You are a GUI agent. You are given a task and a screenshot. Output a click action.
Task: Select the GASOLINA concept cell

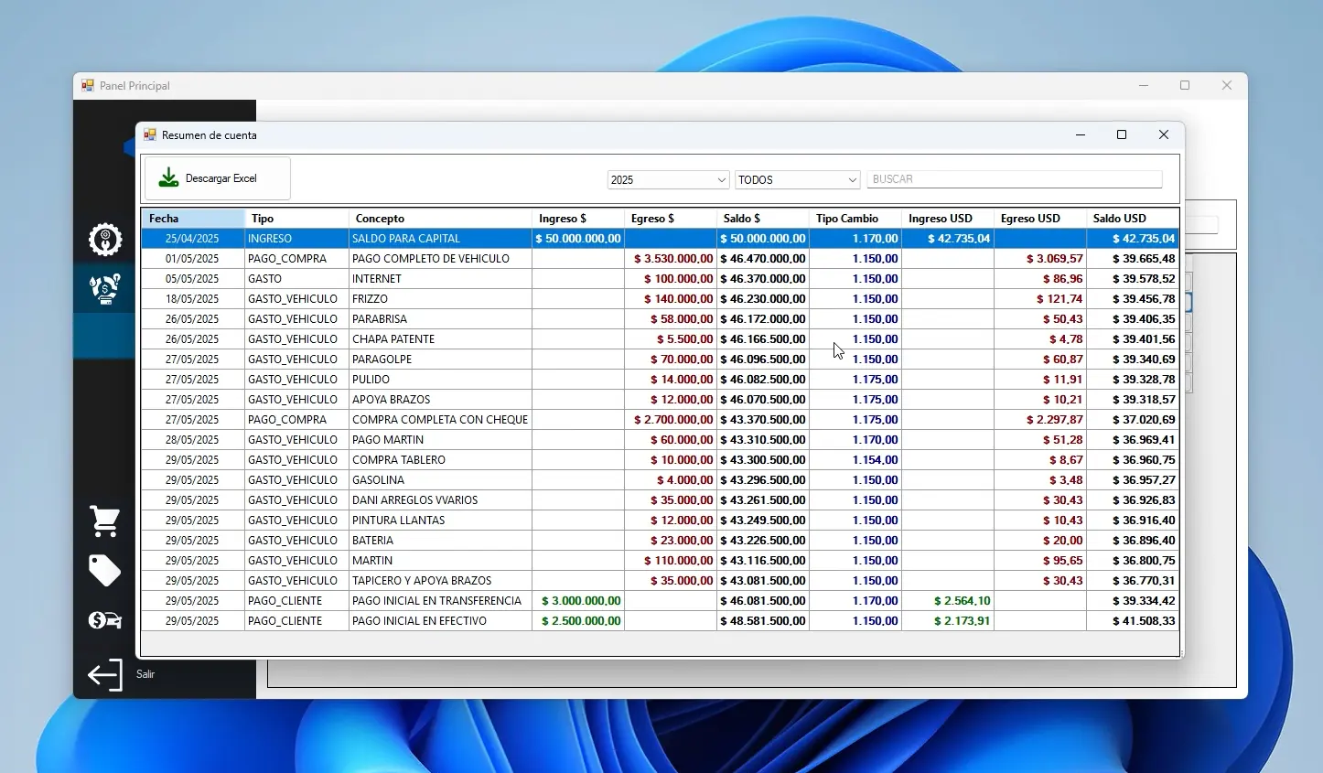440,480
